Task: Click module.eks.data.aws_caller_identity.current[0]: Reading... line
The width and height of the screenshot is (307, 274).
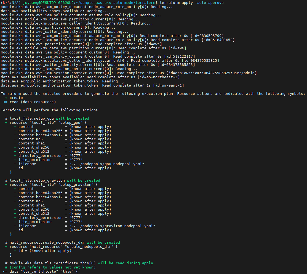Action: [x=65, y=32]
